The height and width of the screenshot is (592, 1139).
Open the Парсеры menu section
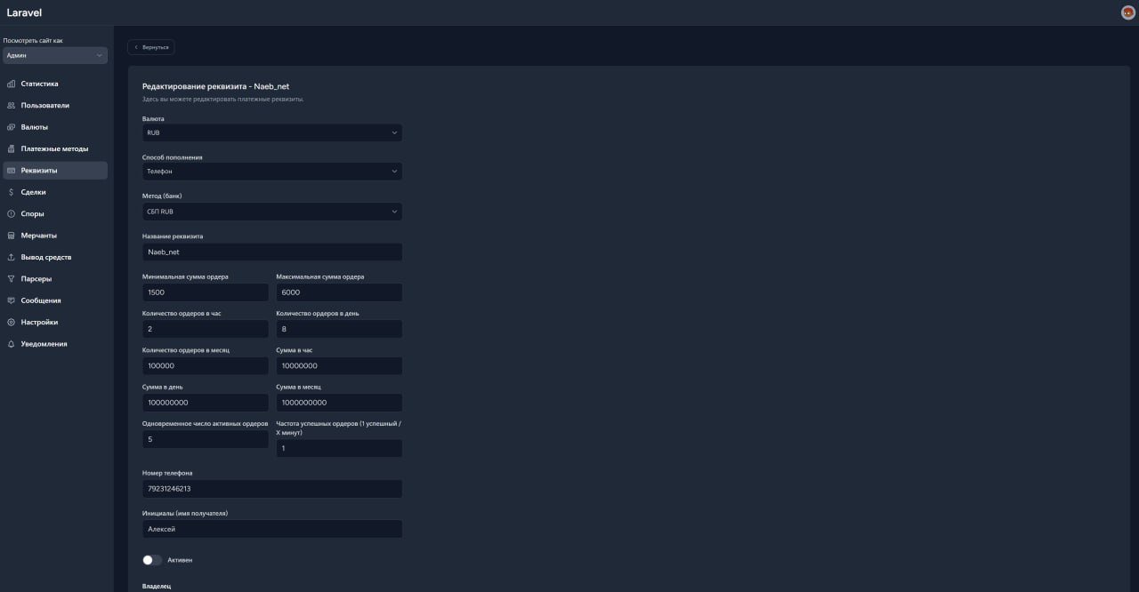(x=36, y=279)
